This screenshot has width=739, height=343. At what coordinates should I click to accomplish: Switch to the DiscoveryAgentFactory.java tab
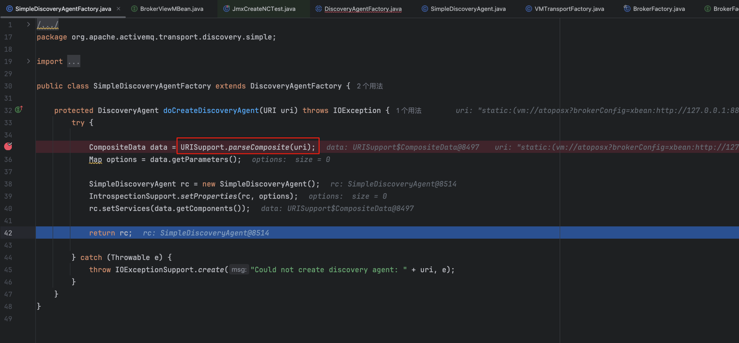tap(363, 9)
